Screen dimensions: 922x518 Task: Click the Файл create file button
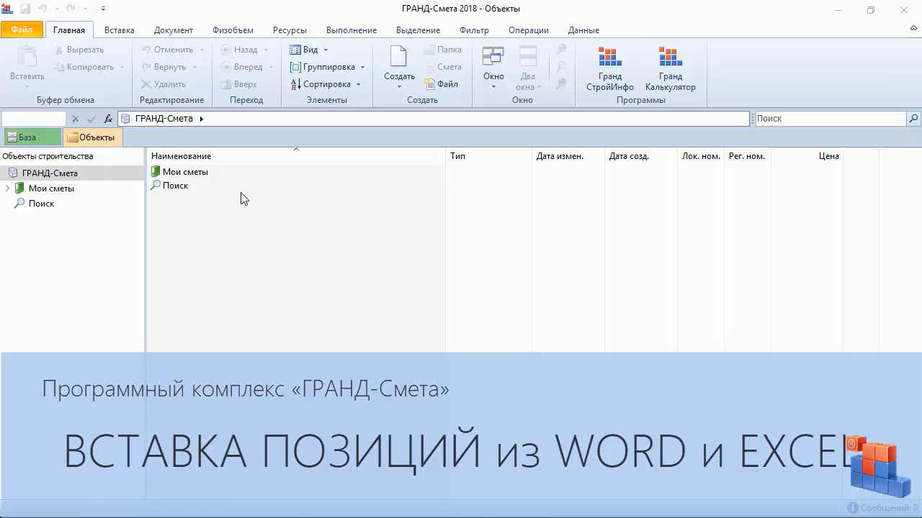[x=441, y=84]
